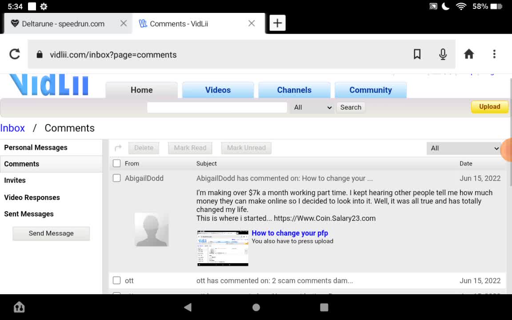Click the Send Message button
512x320 pixels.
tap(51, 233)
